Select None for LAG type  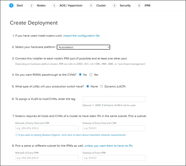88,86
